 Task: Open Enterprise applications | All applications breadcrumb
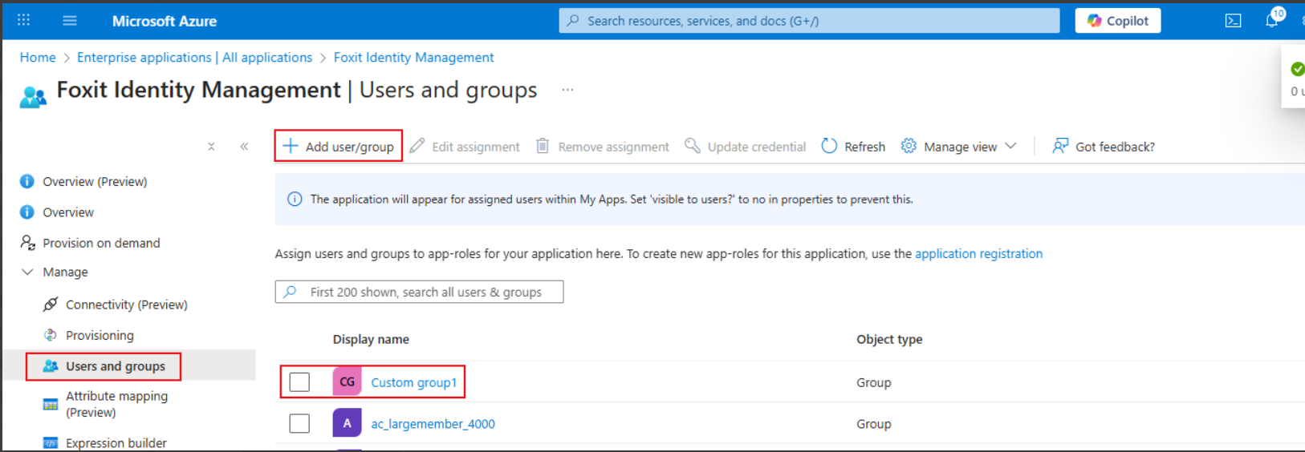195,58
